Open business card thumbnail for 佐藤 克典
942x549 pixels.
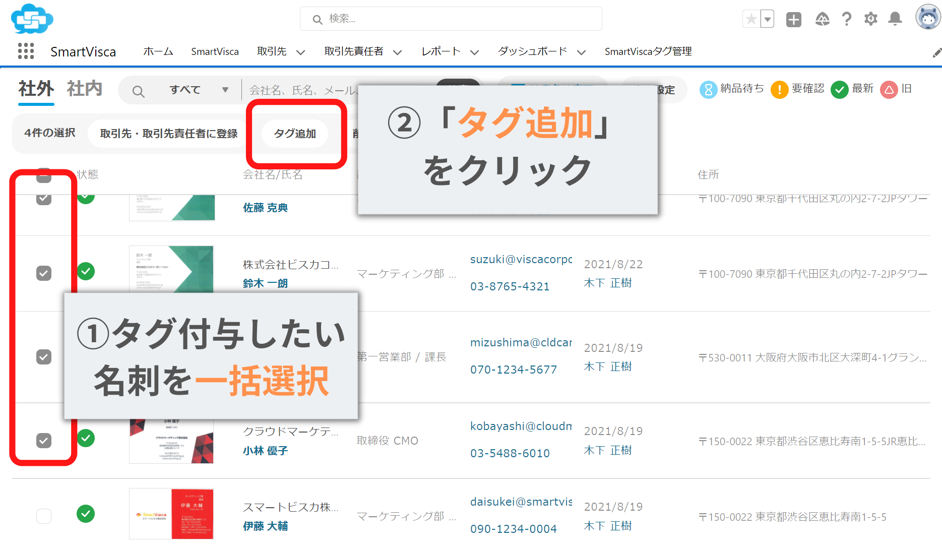click(x=172, y=208)
